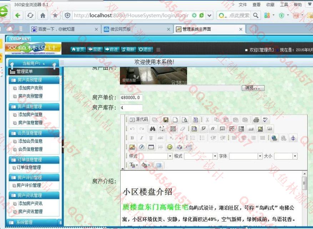Open the Smiley face picker icon
Image resolution: width=313 pixels, height=229 pixels.
pos(170,147)
